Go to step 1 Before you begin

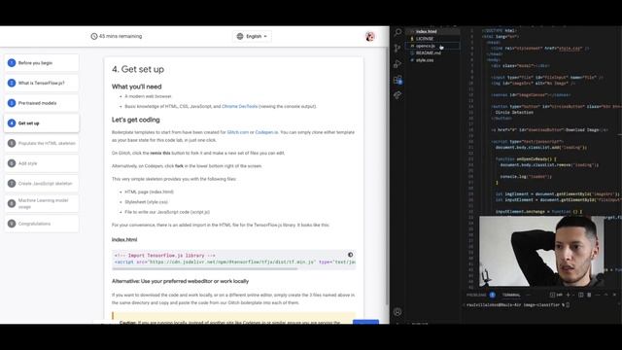pyautogui.click(x=42, y=62)
